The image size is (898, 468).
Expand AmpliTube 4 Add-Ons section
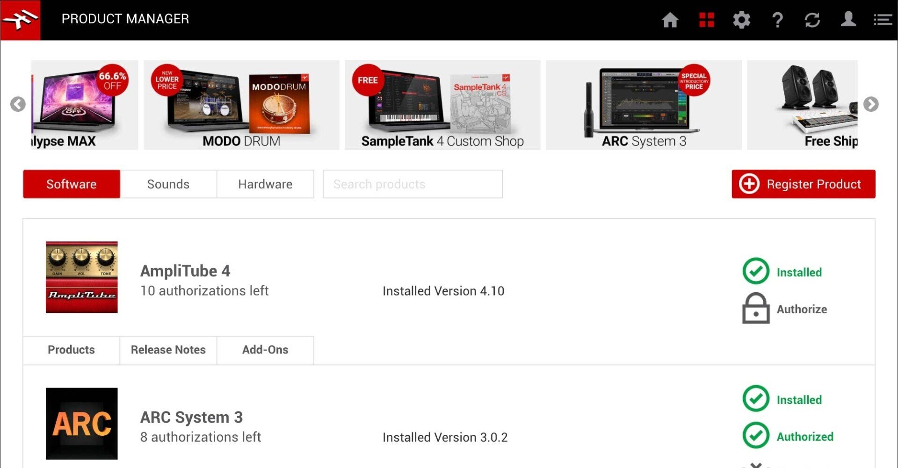(x=265, y=350)
